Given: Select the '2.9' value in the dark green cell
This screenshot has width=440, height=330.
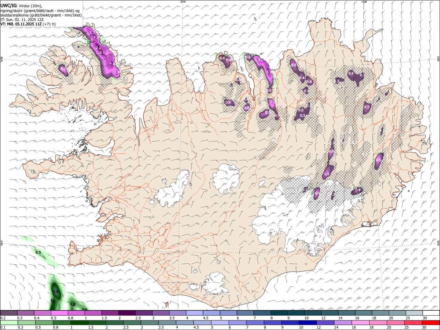Looking at the screenshot, I should (56, 291).
